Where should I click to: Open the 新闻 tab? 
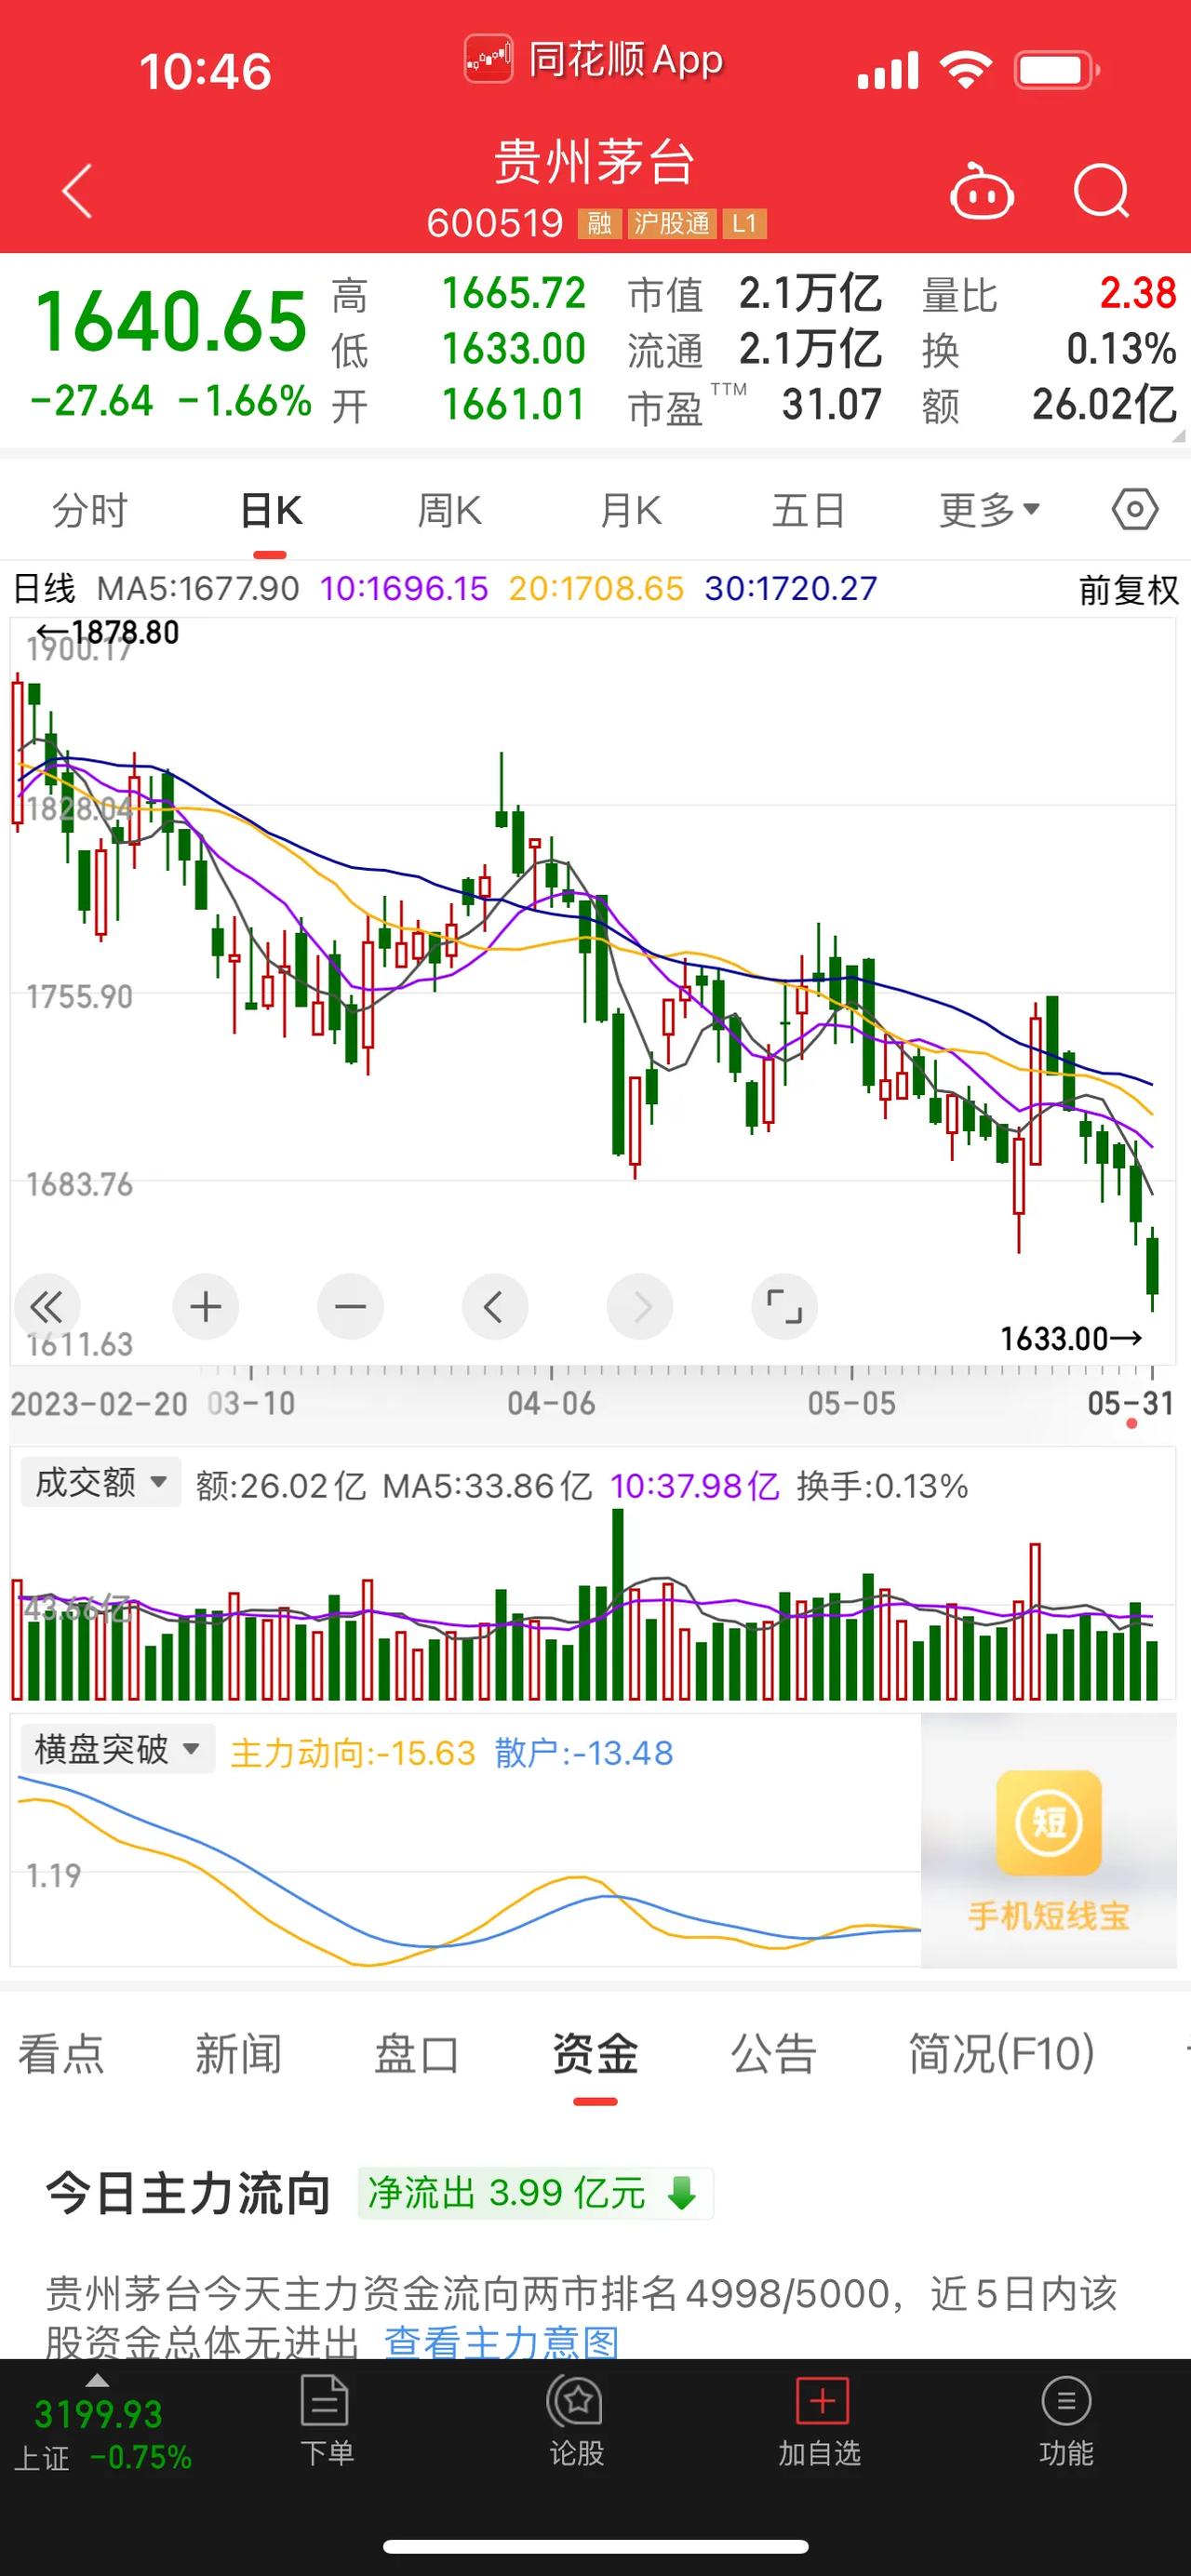[x=239, y=2054]
